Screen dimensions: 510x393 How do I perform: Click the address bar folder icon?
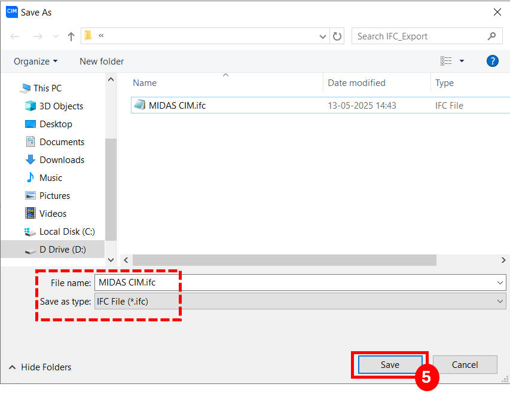tap(88, 35)
